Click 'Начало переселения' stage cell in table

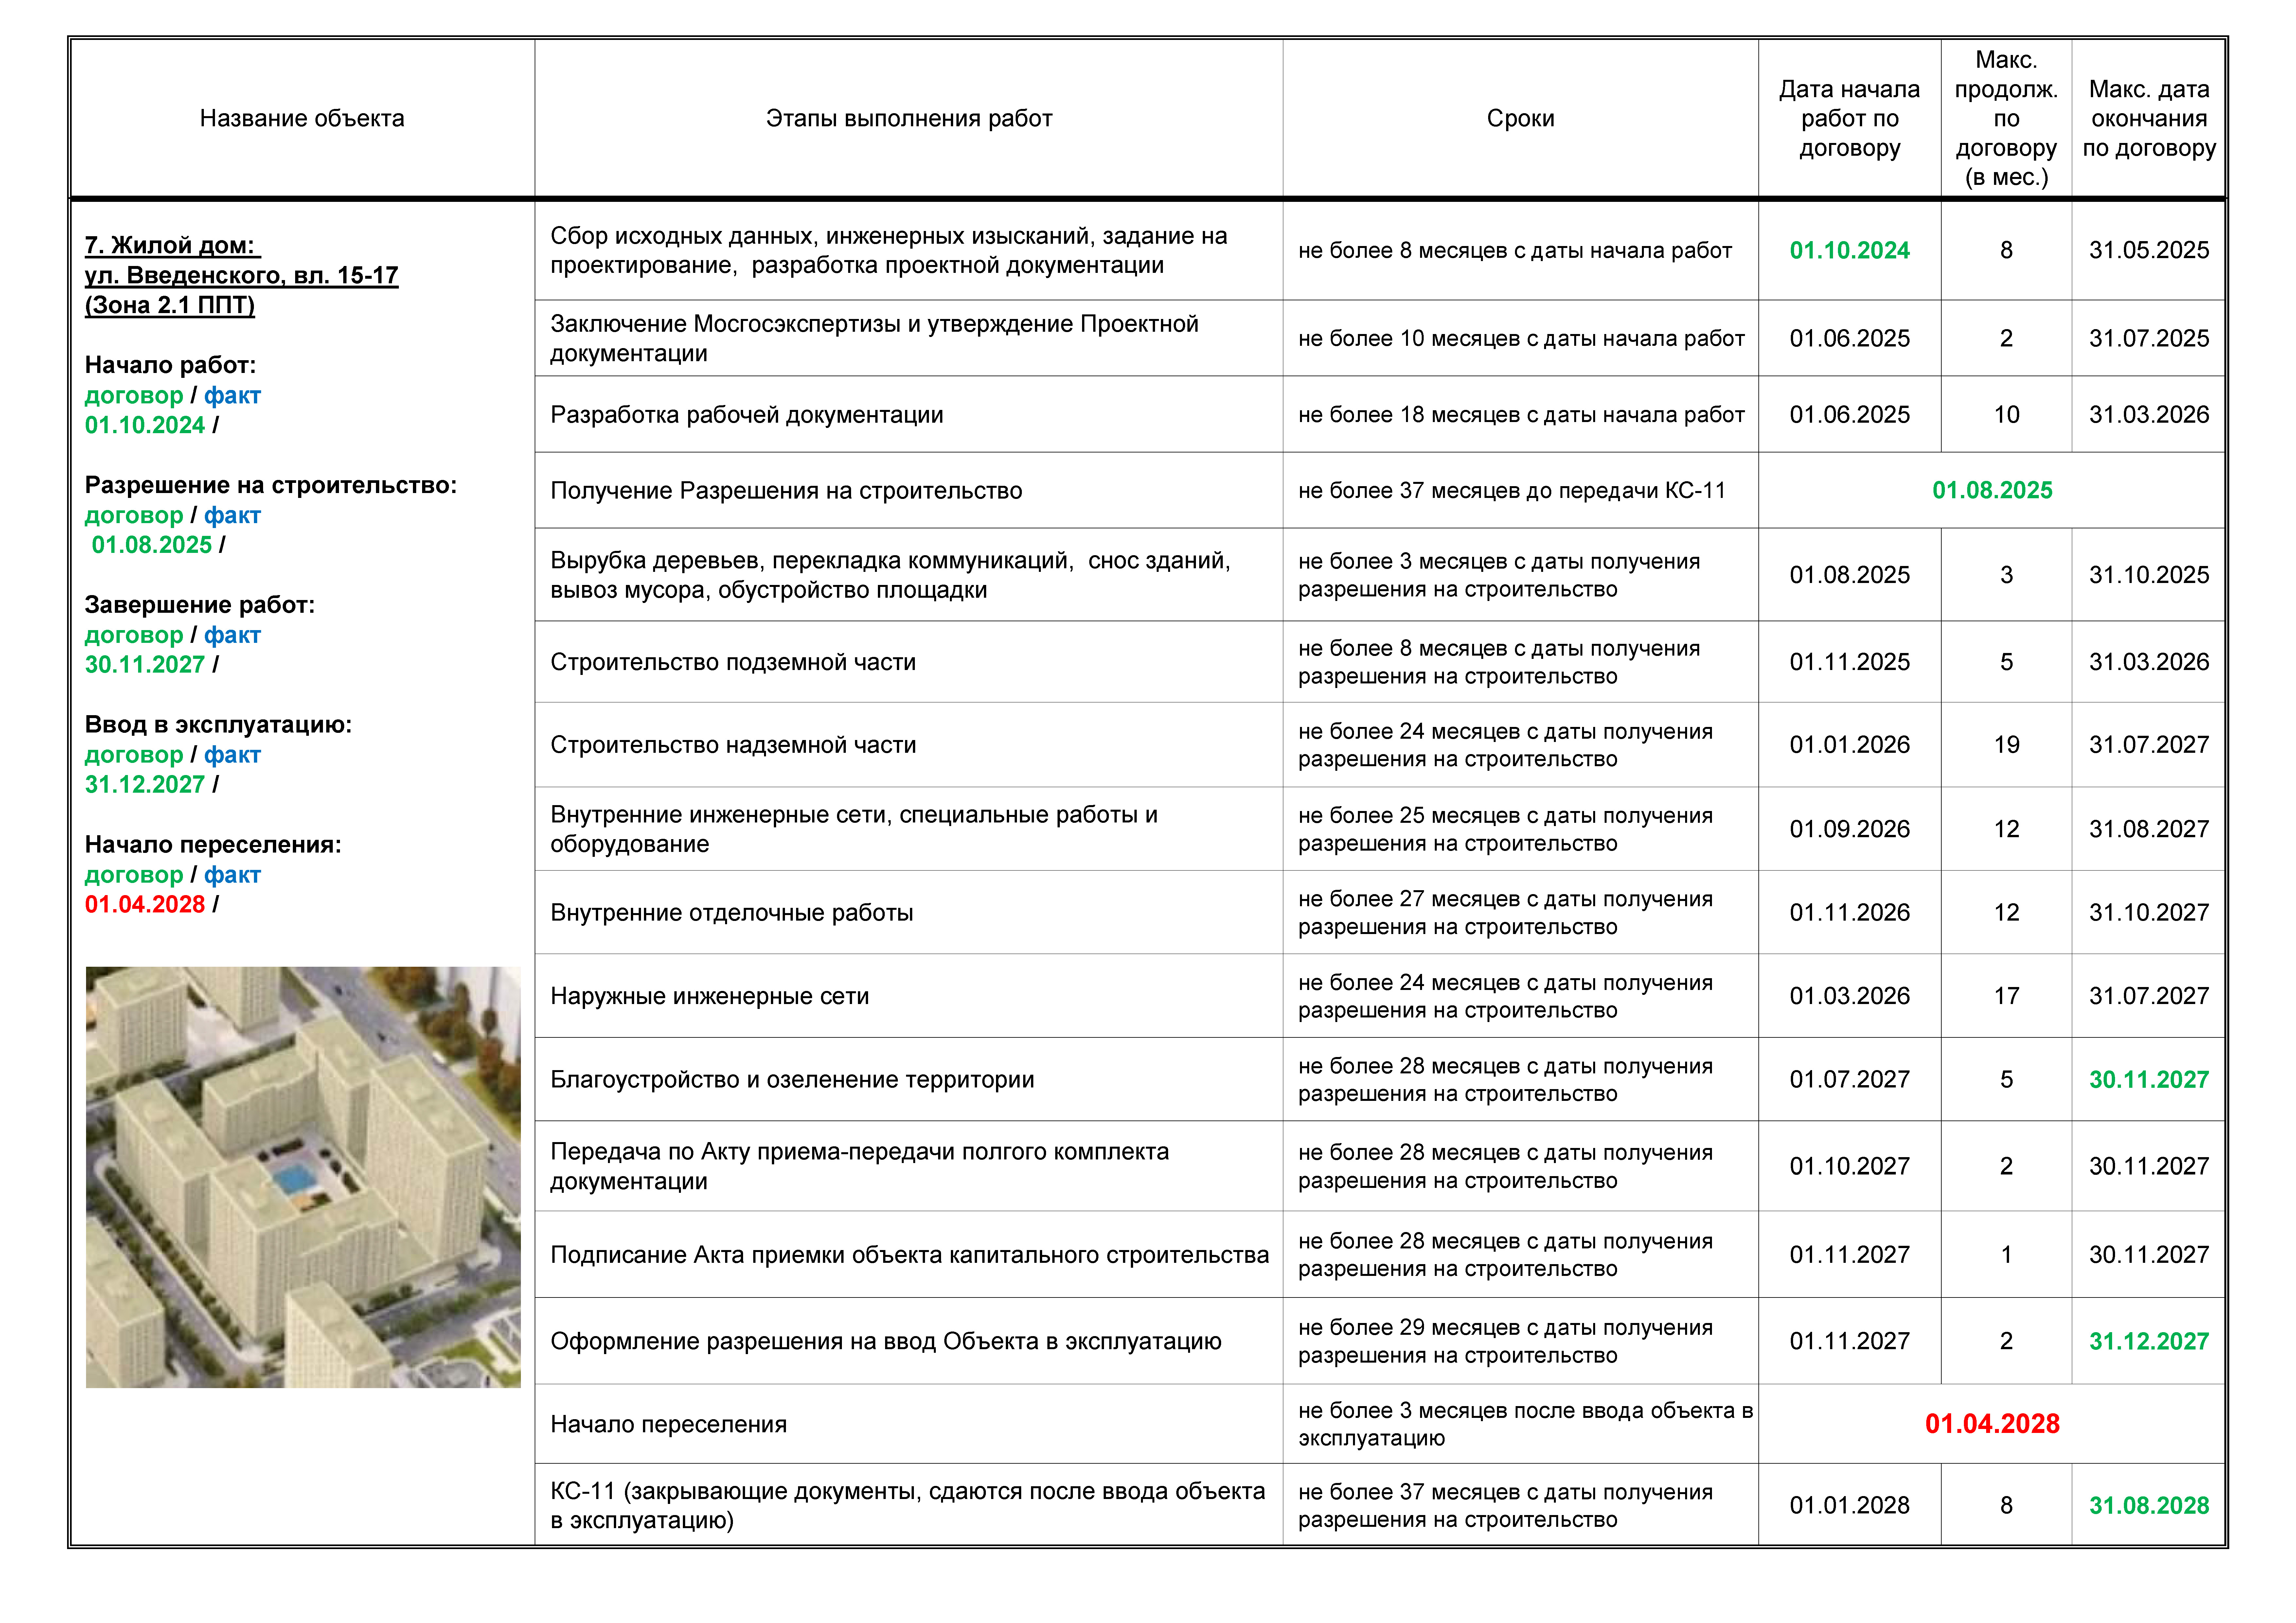(668, 1424)
